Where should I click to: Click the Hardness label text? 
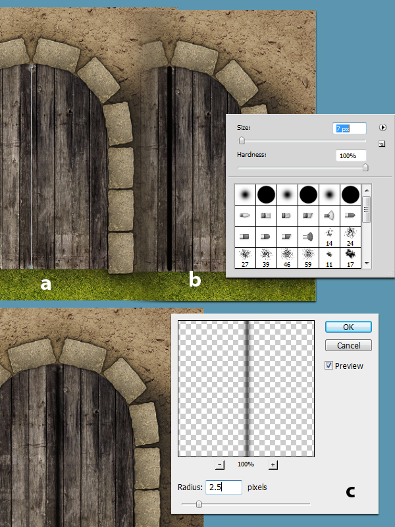click(251, 155)
